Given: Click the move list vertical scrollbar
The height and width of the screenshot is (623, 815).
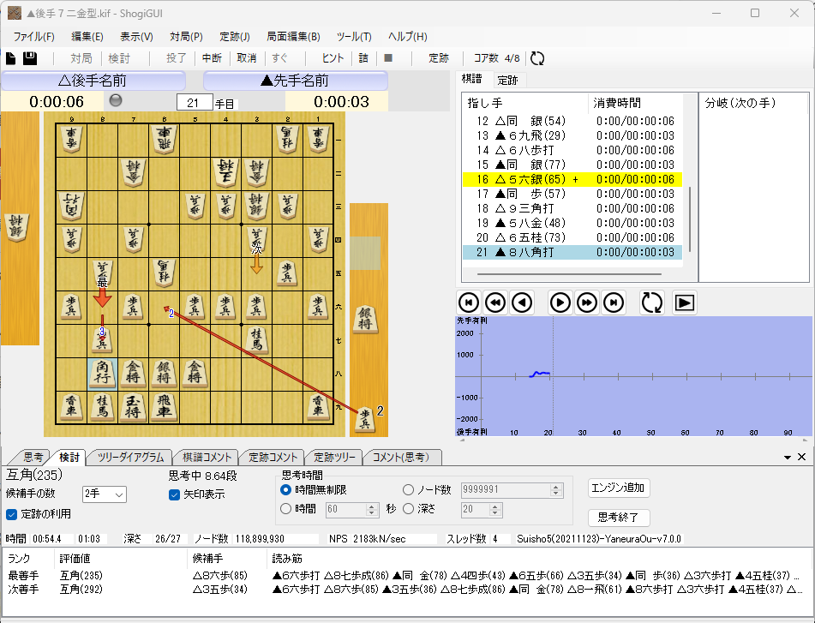Looking at the screenshot, I should point(690,219).
